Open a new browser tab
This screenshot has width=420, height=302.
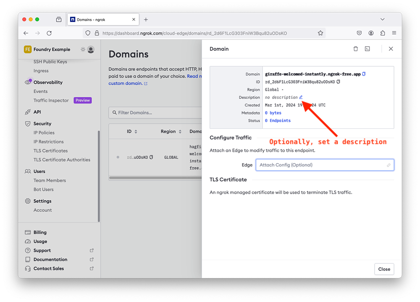point(146,20)
